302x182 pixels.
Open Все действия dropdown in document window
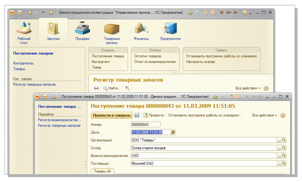(x=264, y=115)
